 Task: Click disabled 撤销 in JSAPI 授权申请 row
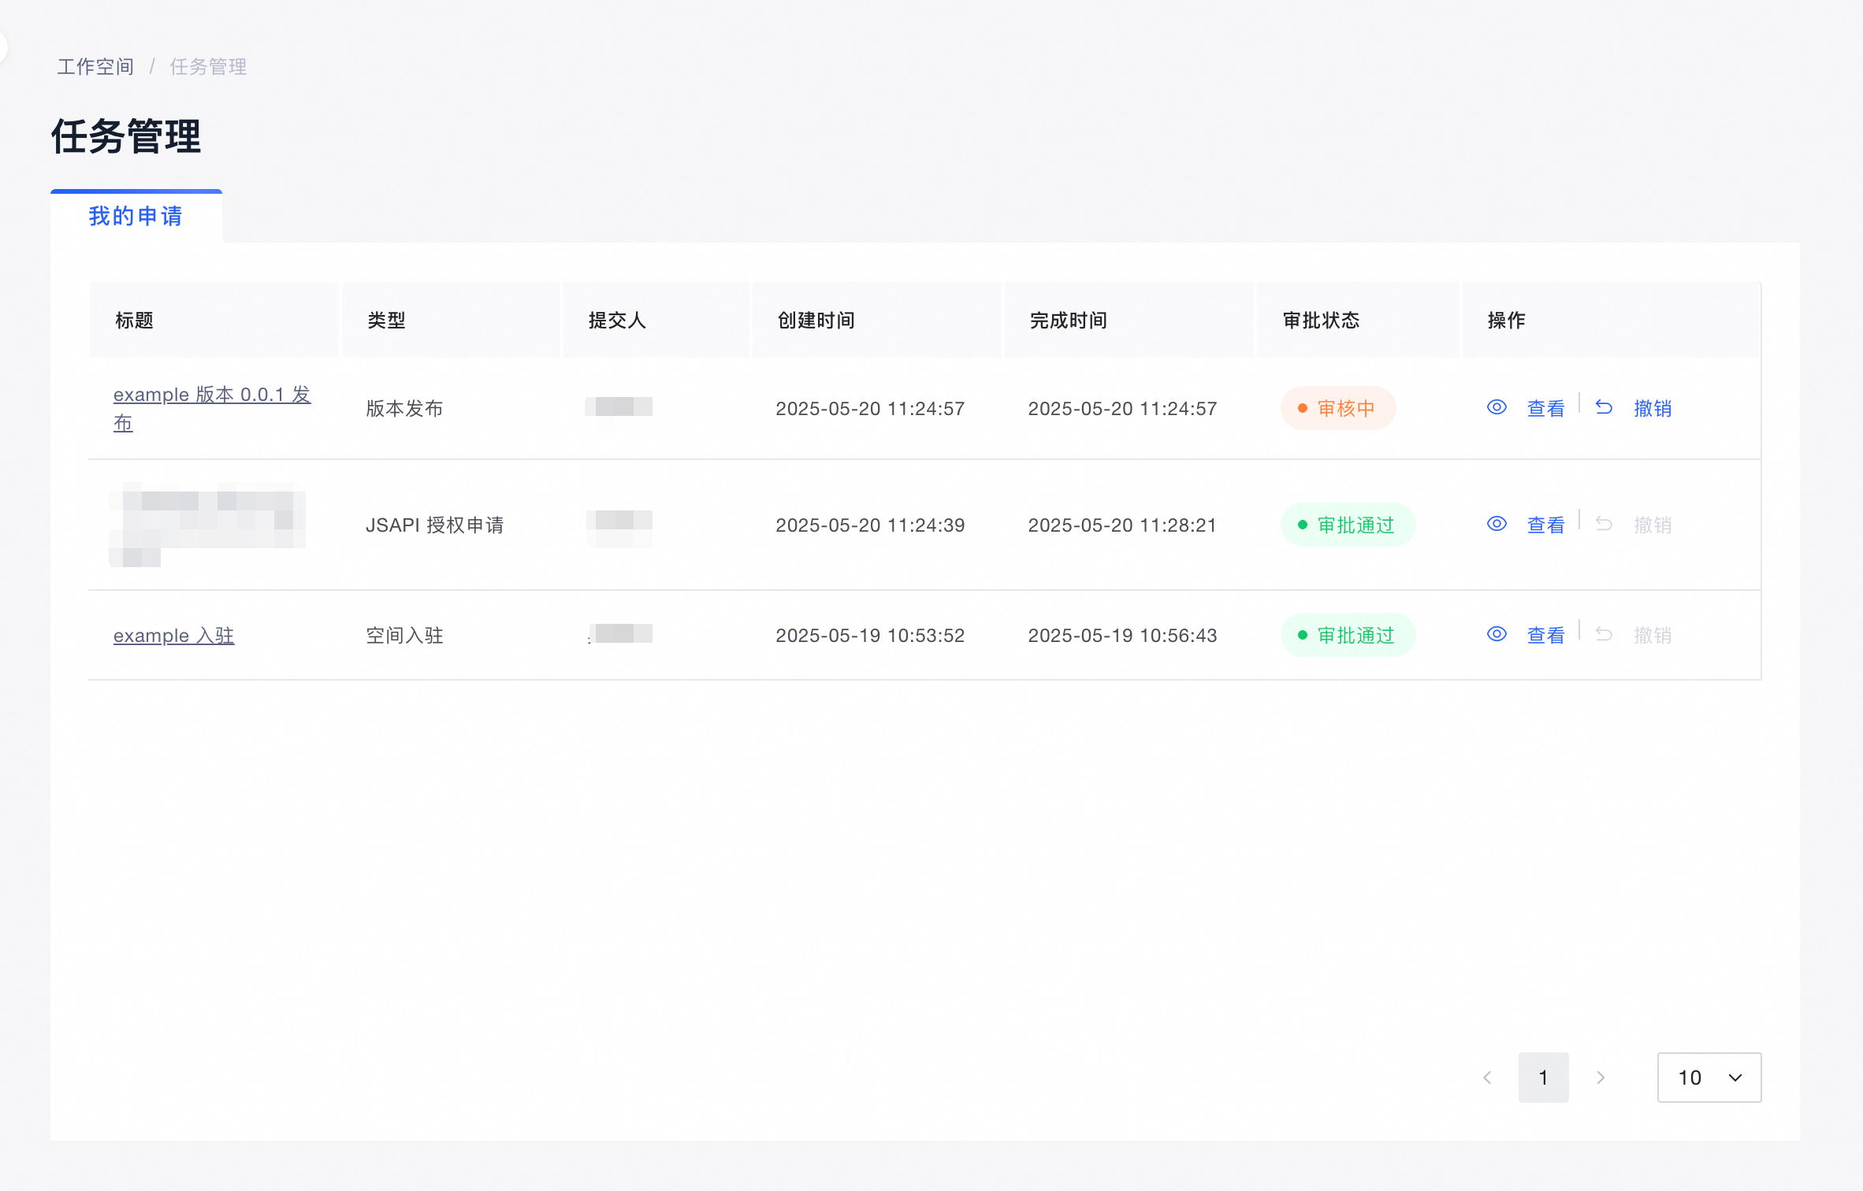(x=1653, y=525)
